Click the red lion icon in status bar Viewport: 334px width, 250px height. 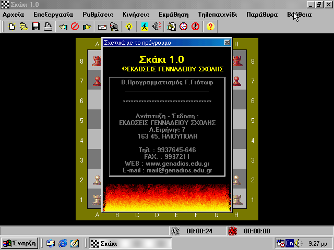[x=233, y=231]
